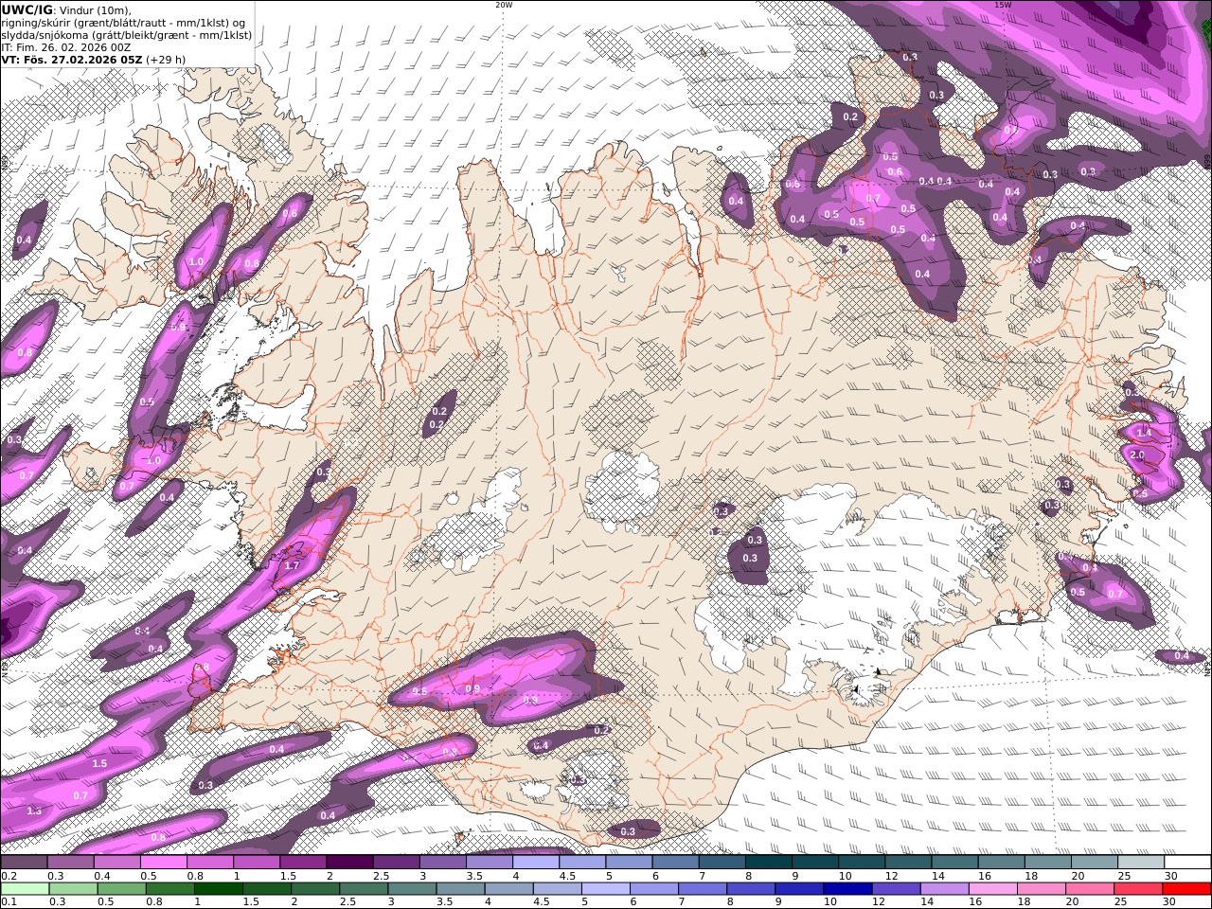This screenshot has height=909, width=1212.
Task: Click the pale grey 25–30 snow legend swatch
Action: [x=1142, y=862]
